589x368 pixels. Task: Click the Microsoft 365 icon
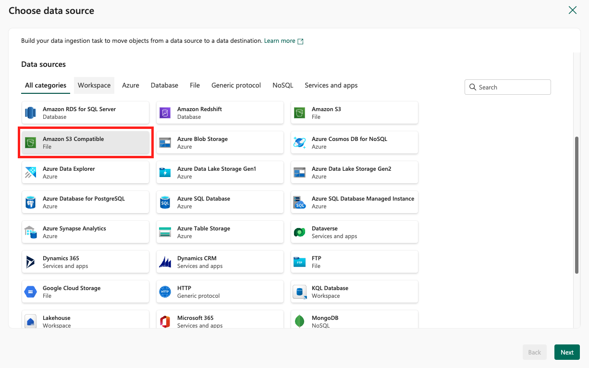pyautogui.click(x=165, y=321)
